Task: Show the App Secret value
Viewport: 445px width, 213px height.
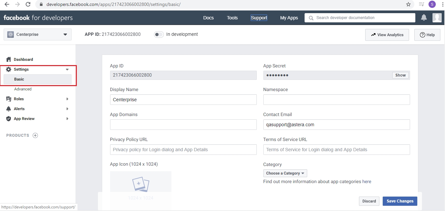Action: click(x=400, y=75)
